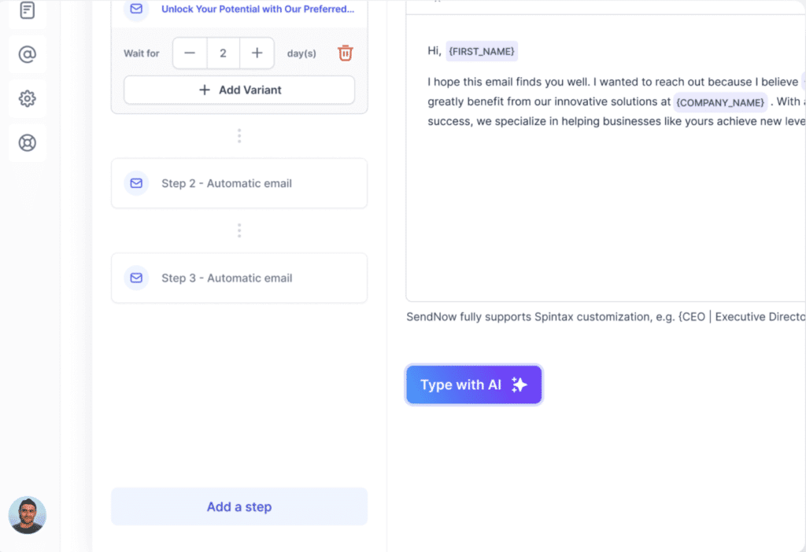The width and height of the screenshot is (806, 552).
Task: Click the envelope icon on Step 3
Action: (x=135, y=278)
